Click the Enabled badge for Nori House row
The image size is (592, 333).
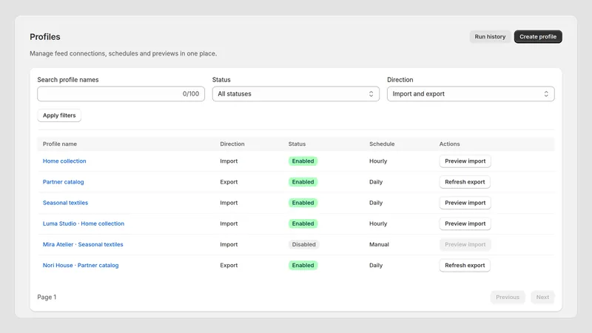303,265
